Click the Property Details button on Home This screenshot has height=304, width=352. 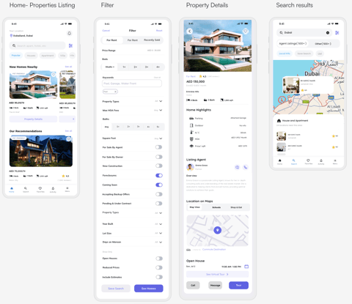click(33, 119)
